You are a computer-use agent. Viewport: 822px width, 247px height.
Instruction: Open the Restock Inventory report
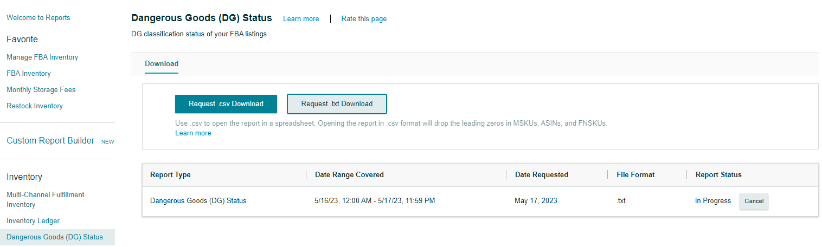click(x=35, y=106)
